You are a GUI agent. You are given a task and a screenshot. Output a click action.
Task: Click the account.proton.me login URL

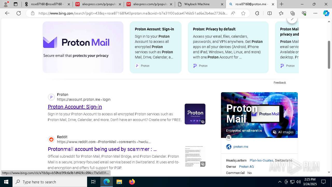(x=84, y=99)
